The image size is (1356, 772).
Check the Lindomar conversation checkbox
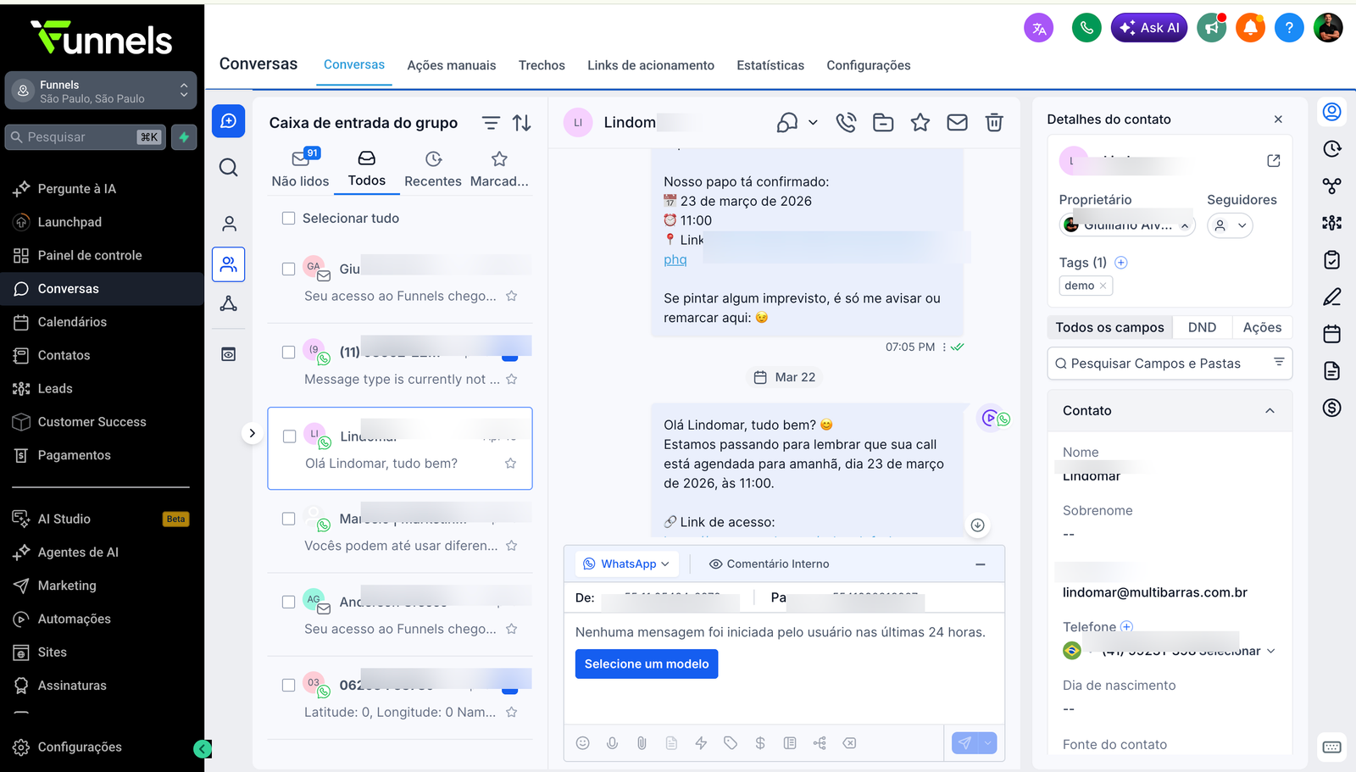(289, 436)
